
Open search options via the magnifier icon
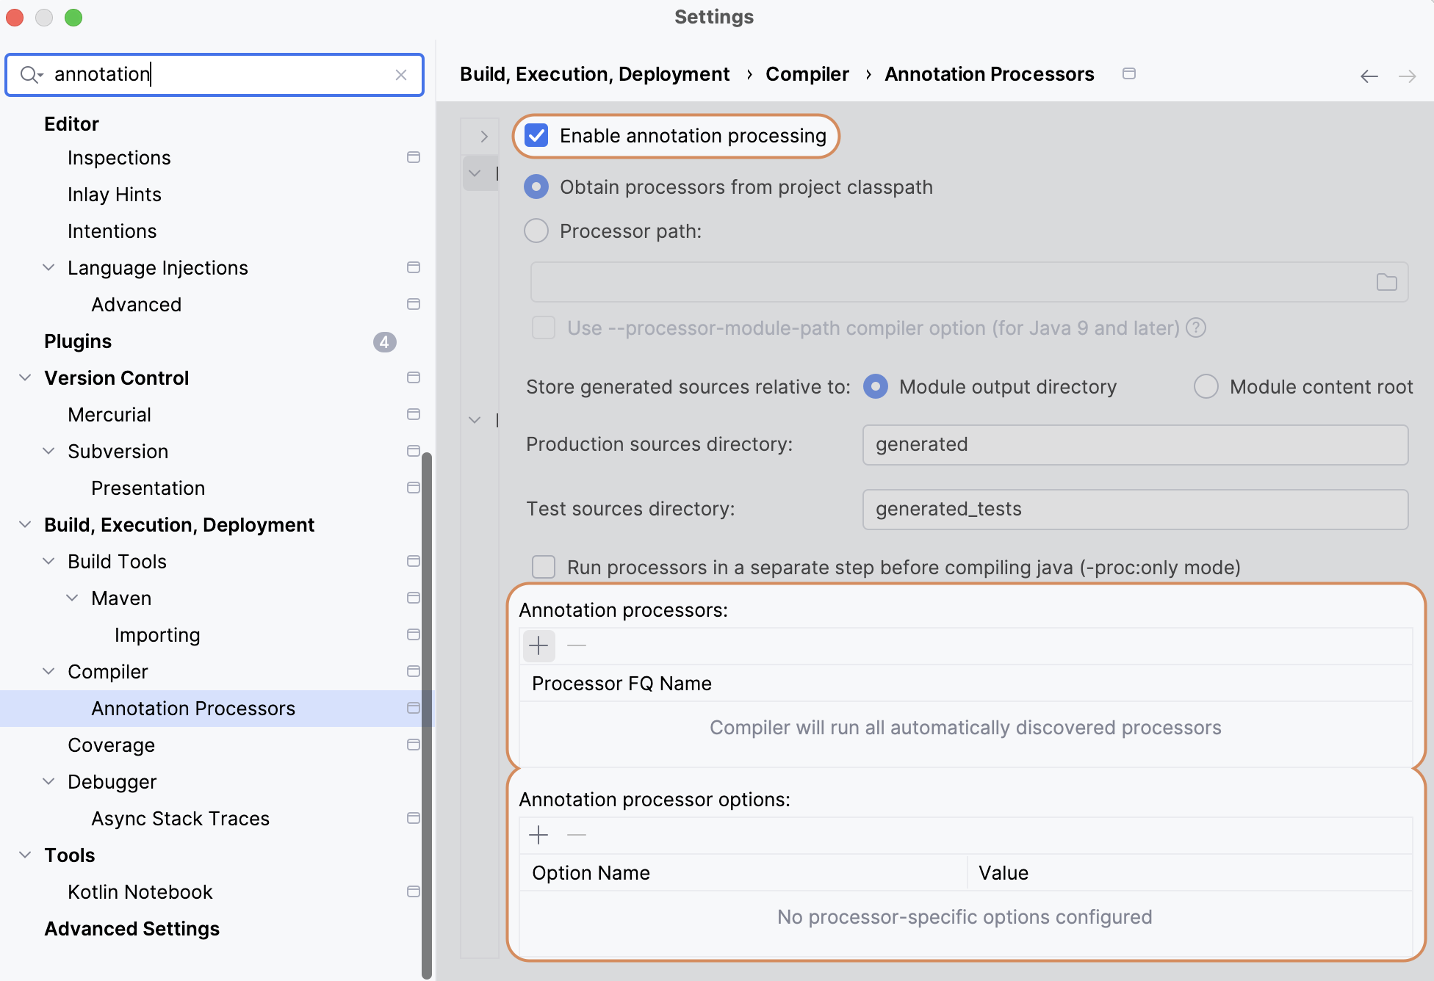click(29, 74)
